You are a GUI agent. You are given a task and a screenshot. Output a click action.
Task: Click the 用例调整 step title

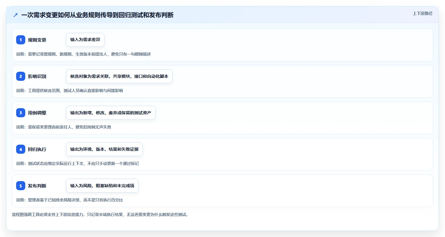coord(37,113)
